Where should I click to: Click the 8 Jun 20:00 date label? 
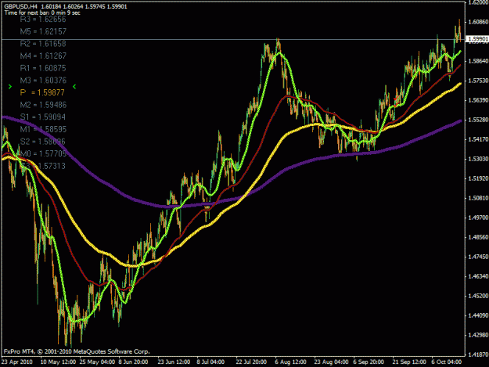133,362
